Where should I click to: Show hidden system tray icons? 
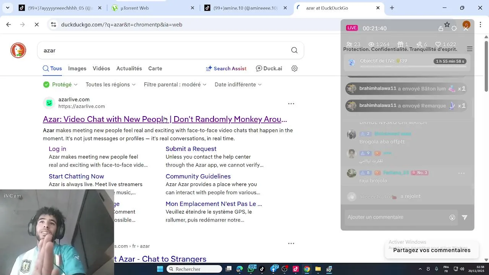tap(420, 269)
